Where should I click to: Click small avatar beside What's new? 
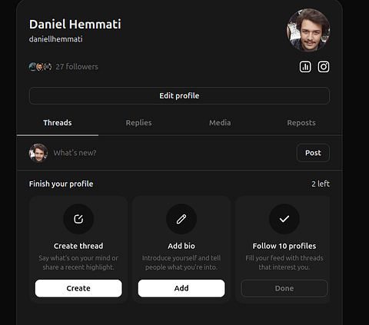(38, 153)
